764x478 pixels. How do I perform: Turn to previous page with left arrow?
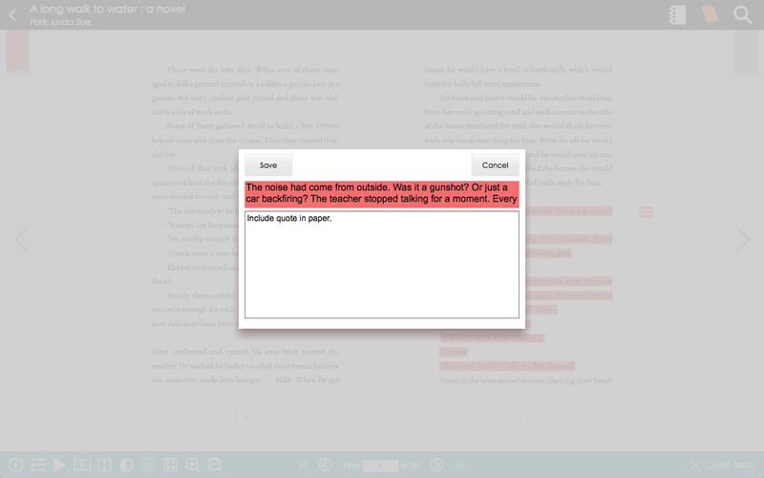pyautogui.click(x=22, y=239)
